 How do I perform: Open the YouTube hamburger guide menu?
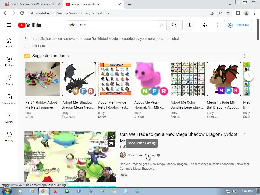[x=9, y=25]
